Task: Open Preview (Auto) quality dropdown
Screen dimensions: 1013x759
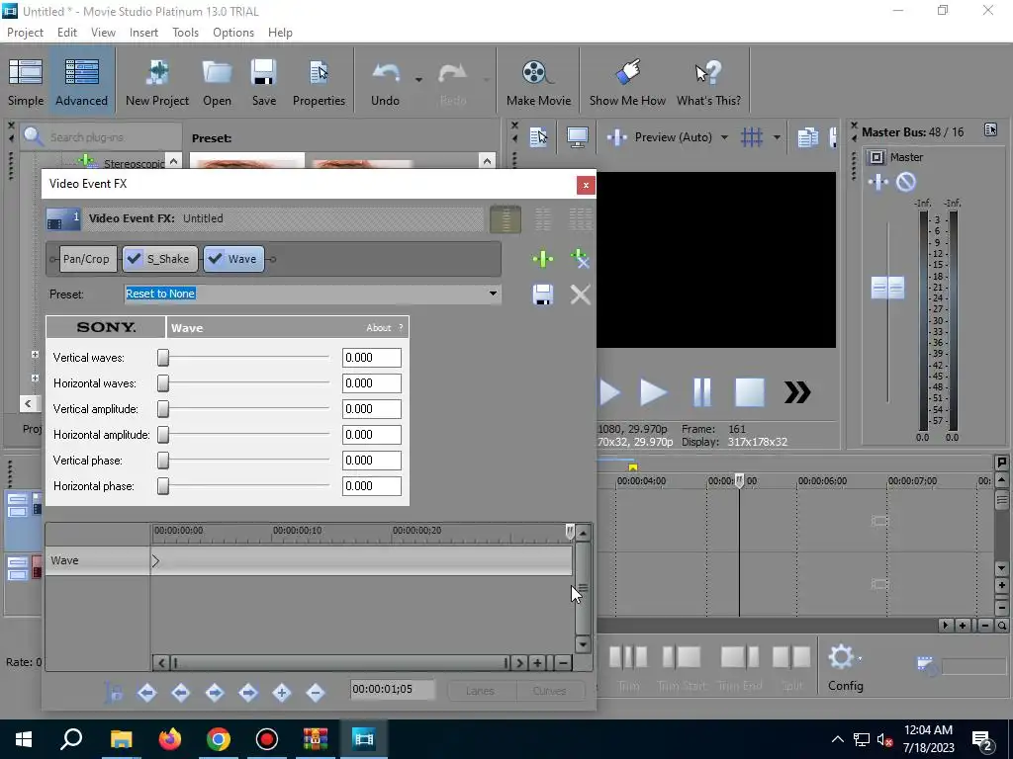Action: coord(724,136)
